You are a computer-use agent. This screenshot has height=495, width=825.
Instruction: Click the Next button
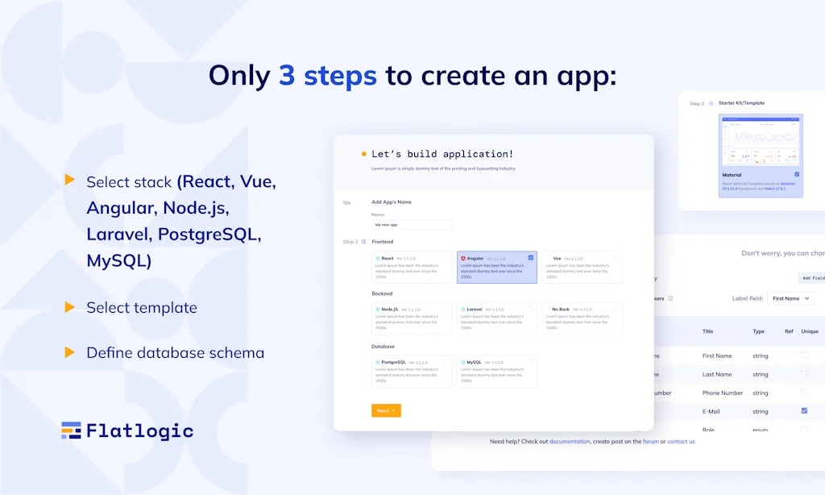click(385, 410)
